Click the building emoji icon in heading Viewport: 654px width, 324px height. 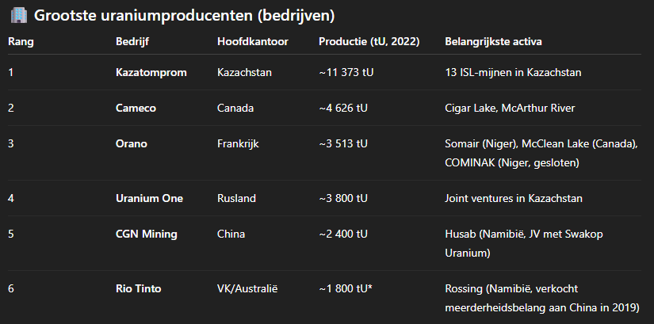[x=18, y=15]
